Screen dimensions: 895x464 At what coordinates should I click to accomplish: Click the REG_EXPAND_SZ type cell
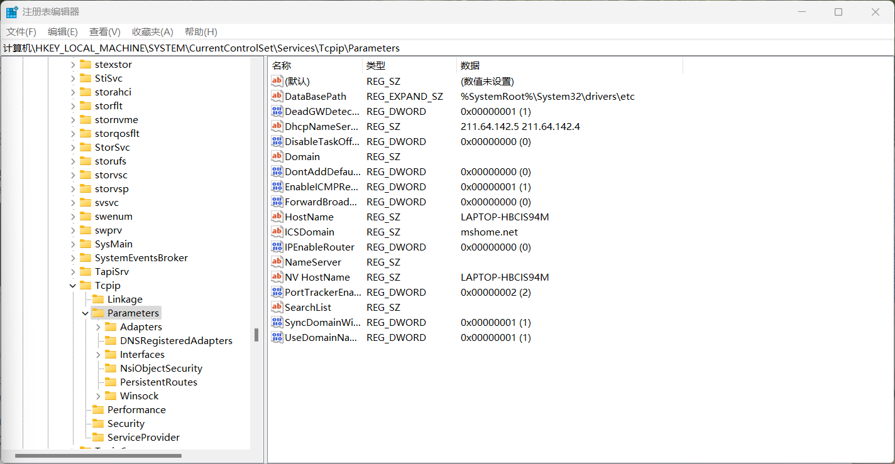405,96
